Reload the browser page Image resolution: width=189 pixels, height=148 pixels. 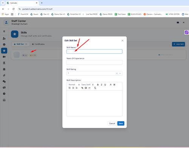click(13, 9)
